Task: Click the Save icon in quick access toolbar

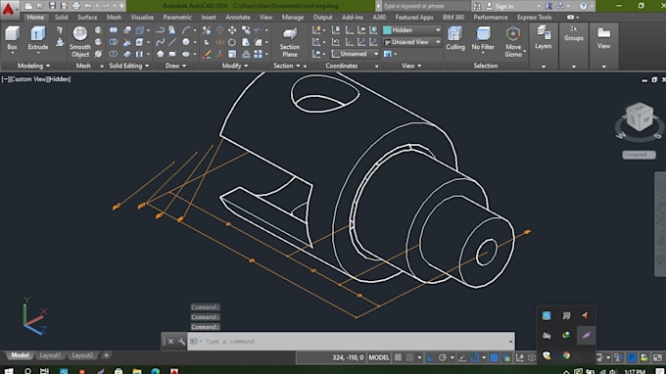Action: pos(52,6)
